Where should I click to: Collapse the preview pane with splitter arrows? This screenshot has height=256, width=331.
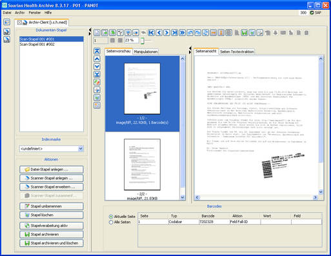tap(190, 50)
